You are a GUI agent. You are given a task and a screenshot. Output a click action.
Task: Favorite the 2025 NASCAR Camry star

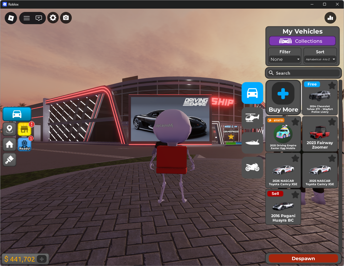point(332,158)
